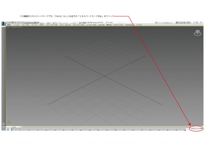Click the 3ds Max application logo button
The height and width of the screenshot is (146, 205).
pyautogui.click(x=3, y=23)
